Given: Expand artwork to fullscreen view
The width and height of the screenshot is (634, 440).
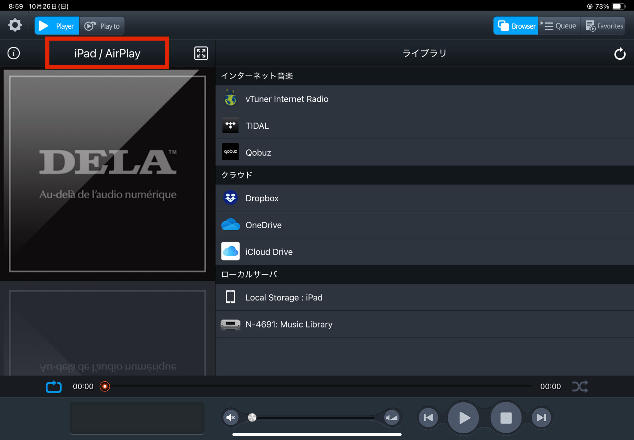Looking at the screenshot, I should coord(201,53).
